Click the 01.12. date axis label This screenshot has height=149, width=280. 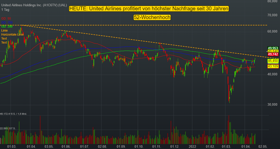(x=175, y=147)
